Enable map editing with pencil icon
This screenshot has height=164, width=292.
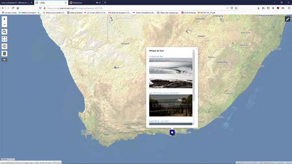[x=287, y=19]
